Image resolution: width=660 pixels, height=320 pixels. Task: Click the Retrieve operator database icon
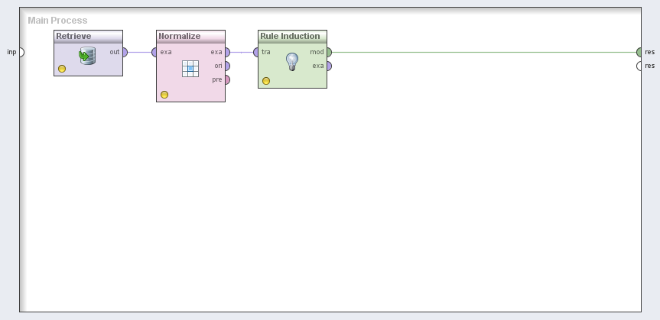click(x=87, y=56)
